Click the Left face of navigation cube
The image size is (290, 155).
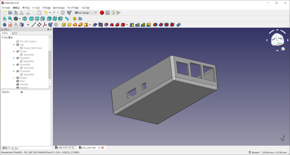point(280,38)
